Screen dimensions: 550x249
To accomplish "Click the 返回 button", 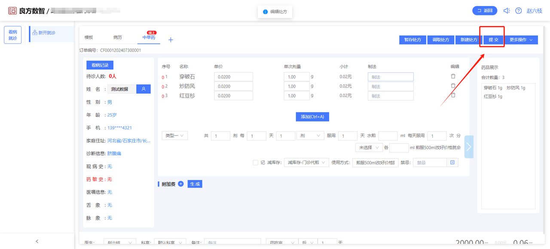I will (x=485, y=11).
